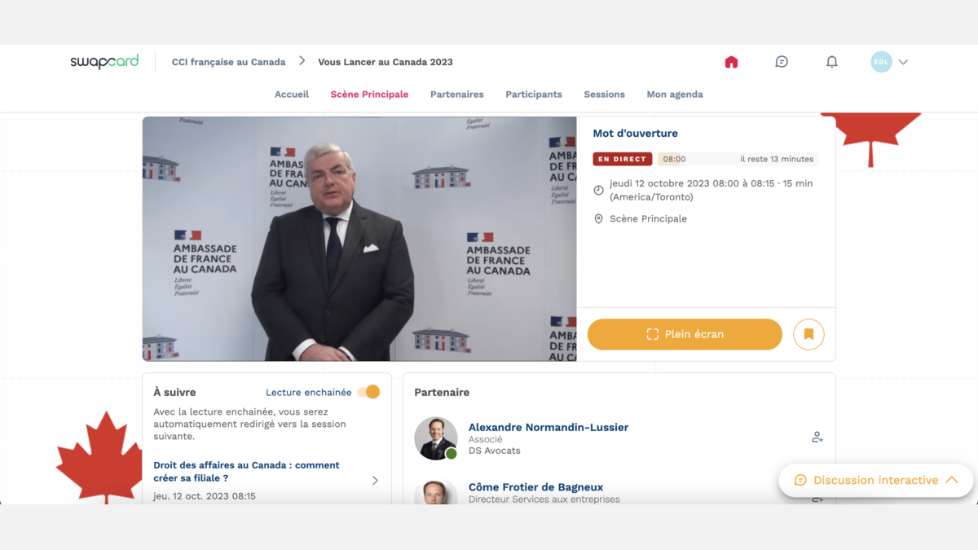Click the red home icon
This screenshot has height=550, width=978.
click(731, 62)
